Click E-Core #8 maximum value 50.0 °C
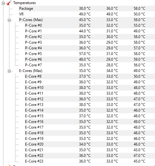 point(139,76)
